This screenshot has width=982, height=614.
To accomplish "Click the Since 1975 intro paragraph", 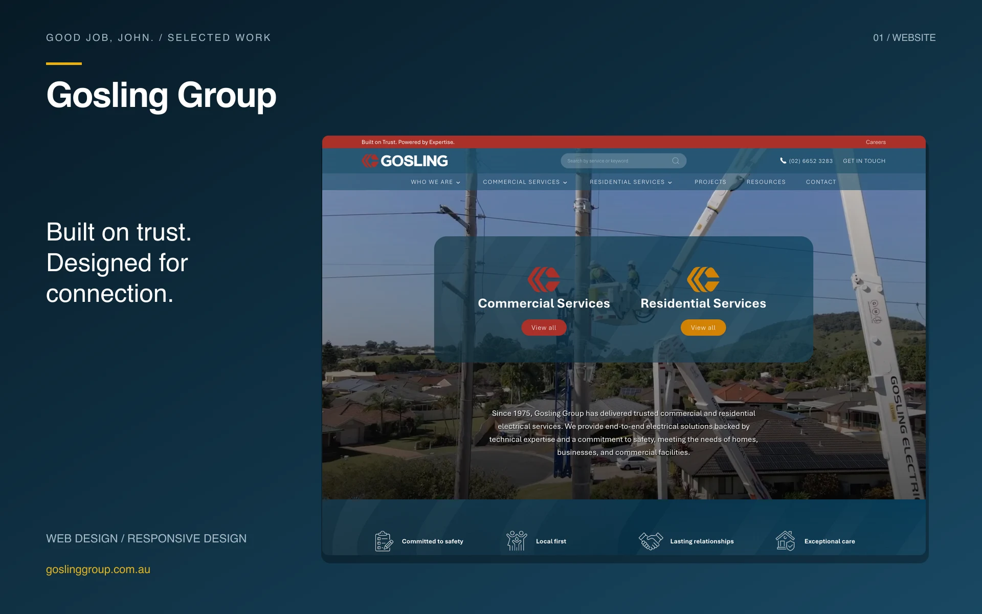I will point(623,433).
